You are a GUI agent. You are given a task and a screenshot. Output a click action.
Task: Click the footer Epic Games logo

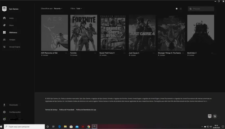click(210, 116)
